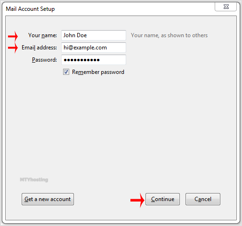
Task: Click into the Email address input field
Action: pyautogui.click(x=94, y=48)
